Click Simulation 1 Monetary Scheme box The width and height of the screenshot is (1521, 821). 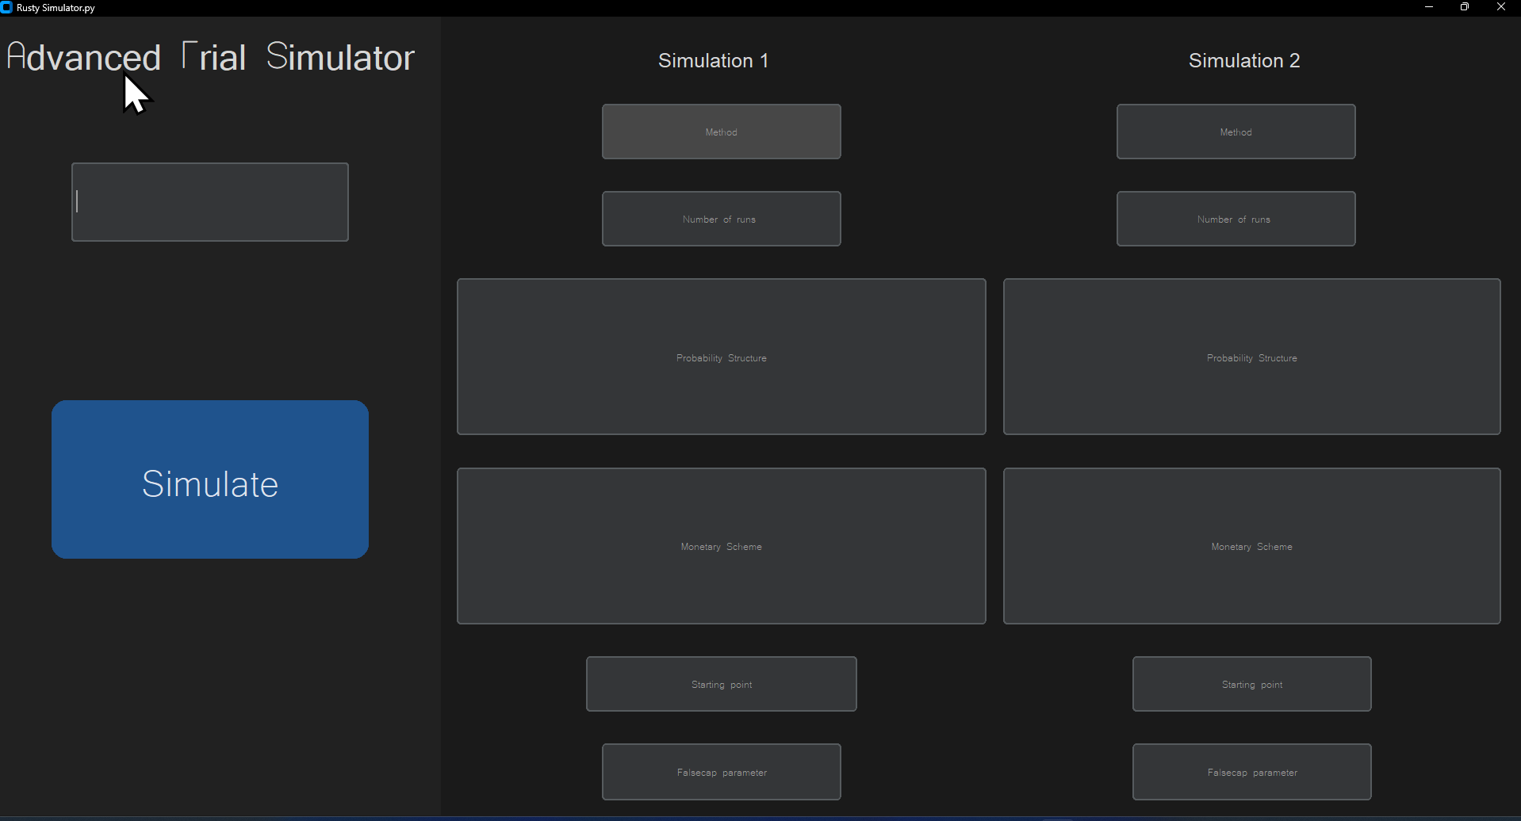pos(721,546)
